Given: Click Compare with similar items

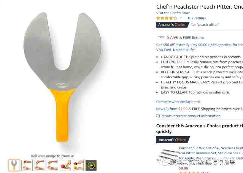Looking at the screenshot, I should click(178, 102).
